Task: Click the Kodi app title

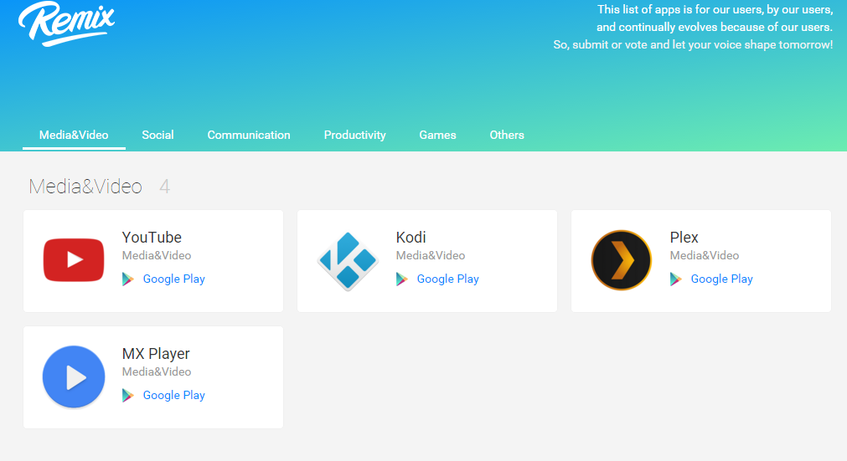Action: pos(411,238)
